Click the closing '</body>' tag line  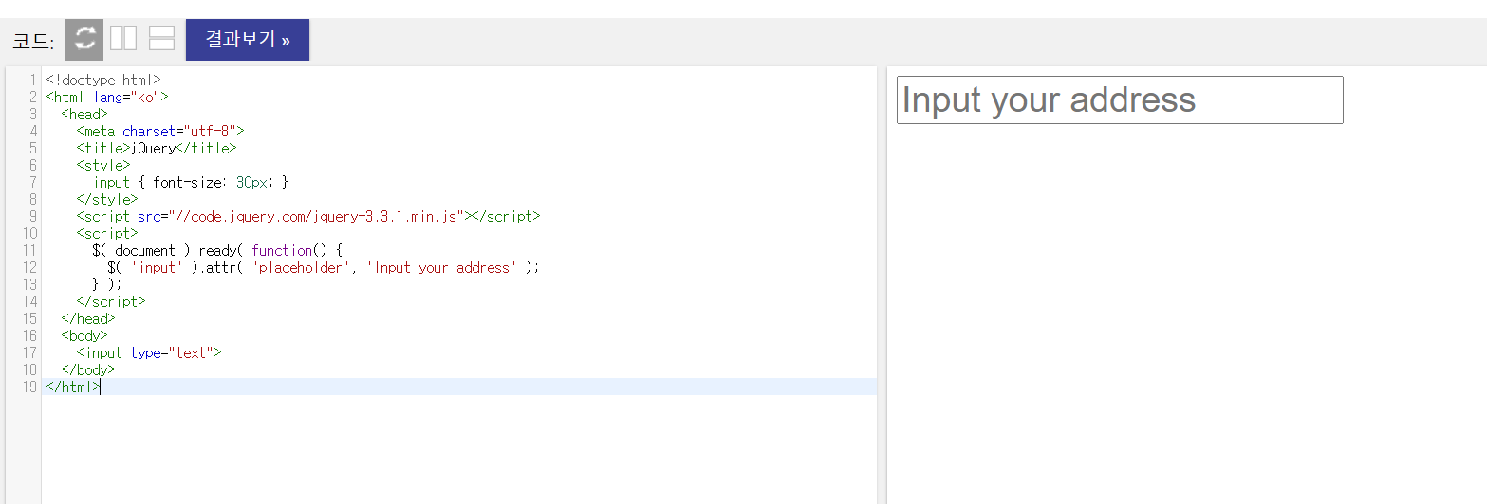coord(88,369)
